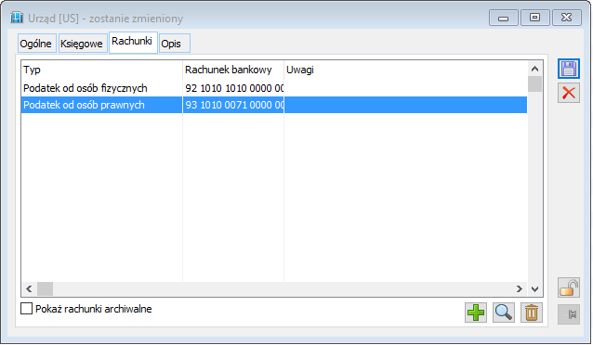Click the pin window icon
593x345 pixels.
569,314
